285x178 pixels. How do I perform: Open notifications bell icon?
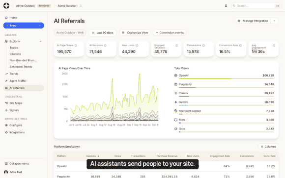coord(226,6)
